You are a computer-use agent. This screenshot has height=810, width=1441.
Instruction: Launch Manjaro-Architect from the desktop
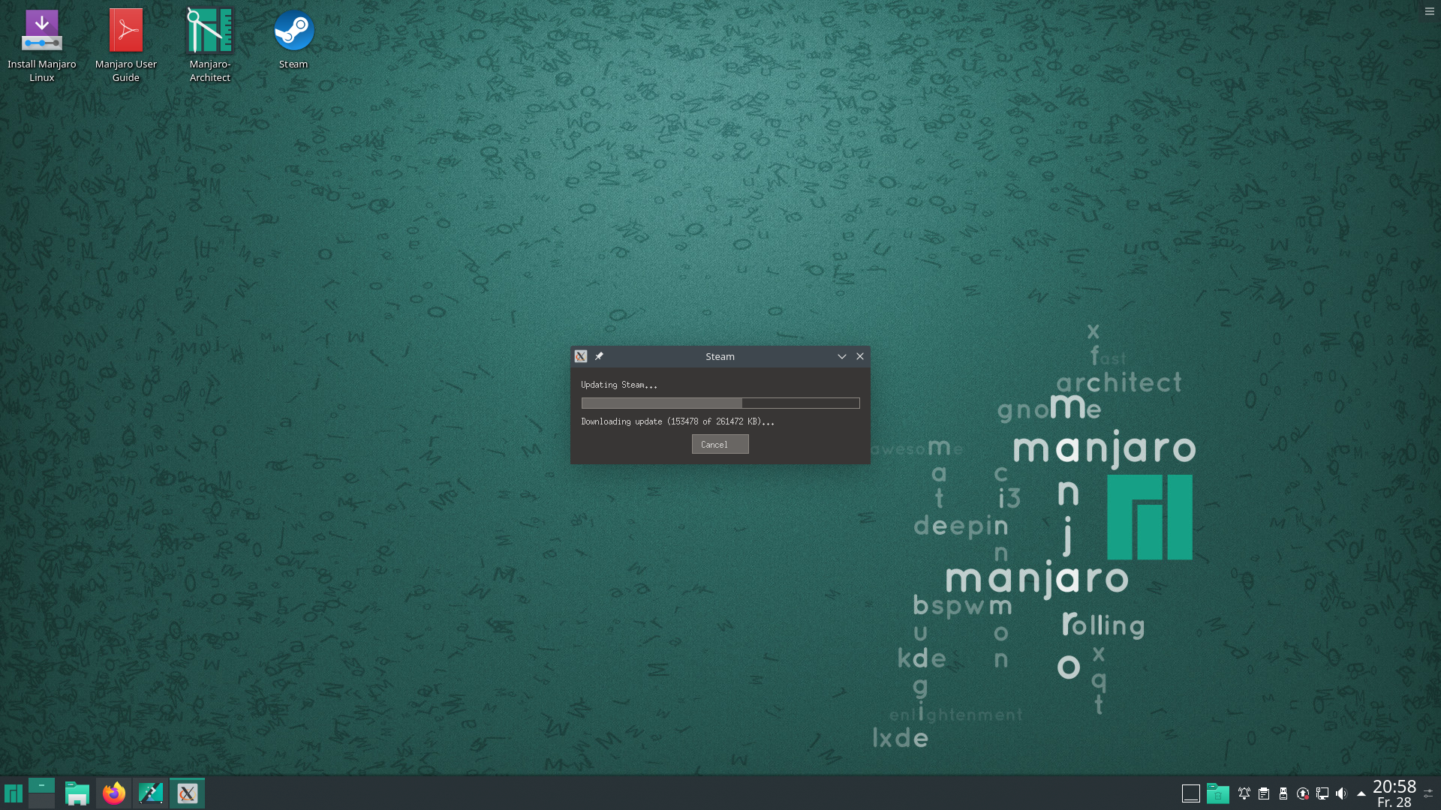(x=210, y=45)
